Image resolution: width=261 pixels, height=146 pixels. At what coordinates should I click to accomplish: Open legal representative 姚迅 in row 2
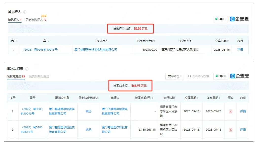88,130
